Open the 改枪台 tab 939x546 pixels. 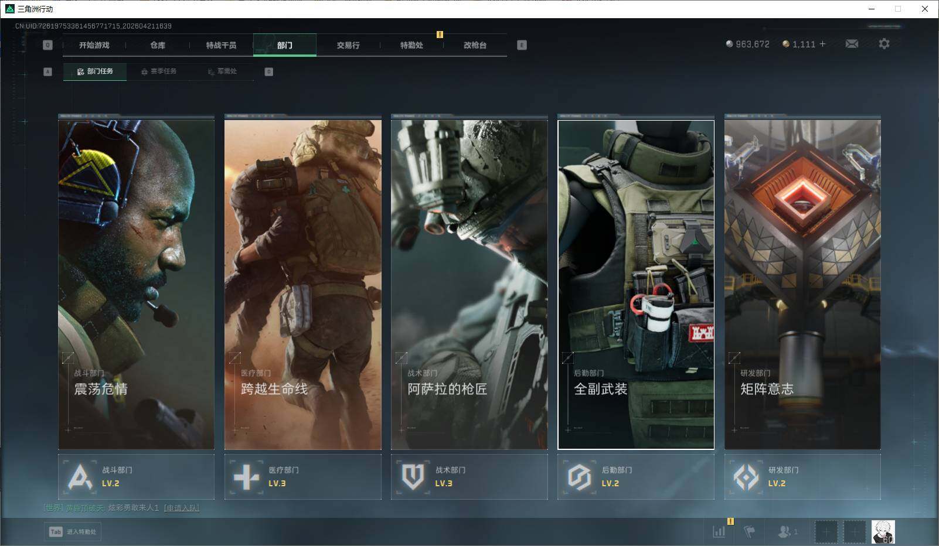tap(475, 45)
